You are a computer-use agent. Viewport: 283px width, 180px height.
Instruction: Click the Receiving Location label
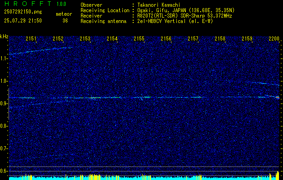105,10
